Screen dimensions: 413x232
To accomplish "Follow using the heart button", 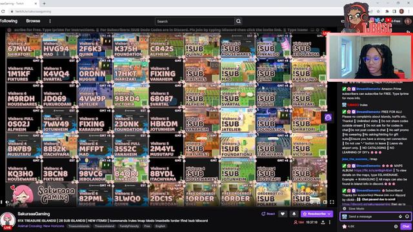I will coord(283,214).
